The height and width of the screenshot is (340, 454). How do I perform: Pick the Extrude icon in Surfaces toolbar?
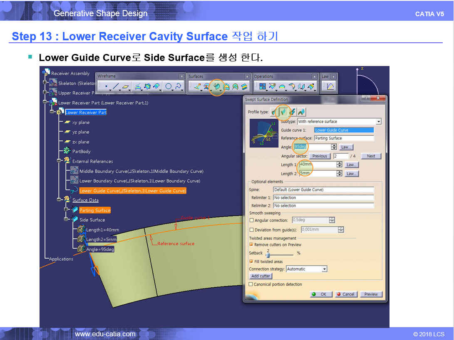click(x=197, y=87)
